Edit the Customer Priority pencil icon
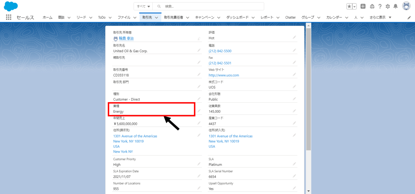415x194 pixels. pyautogui.click(x=199, y=164)
